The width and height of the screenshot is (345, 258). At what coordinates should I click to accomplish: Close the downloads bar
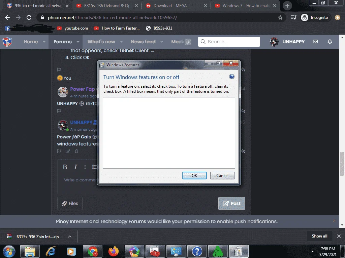pos(339,236)
